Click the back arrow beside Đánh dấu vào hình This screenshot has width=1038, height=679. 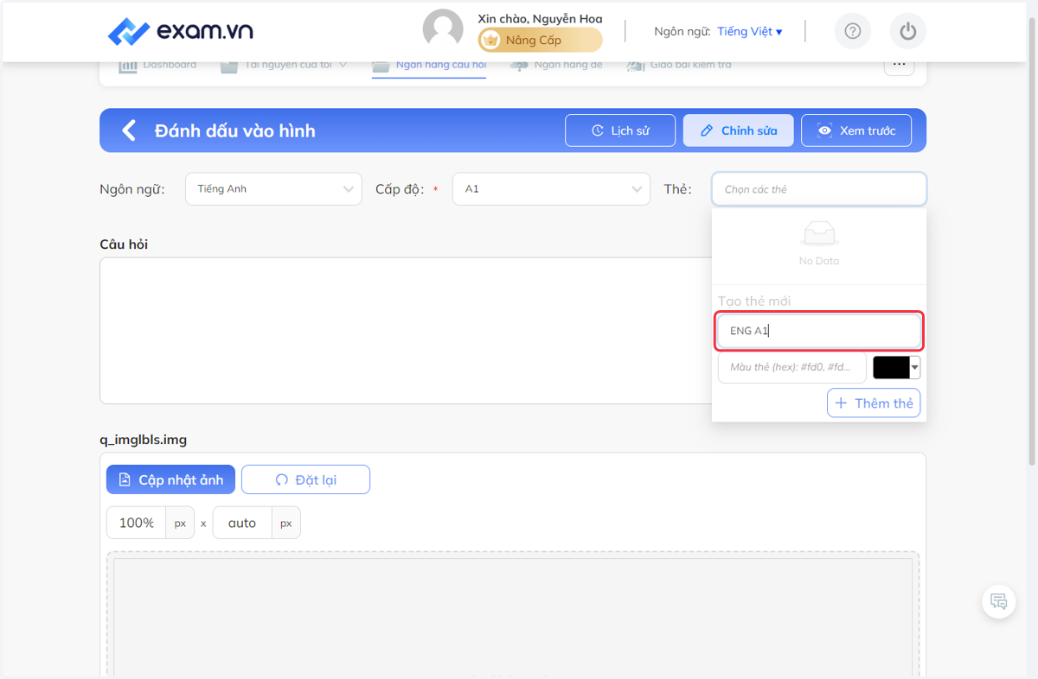129,130
